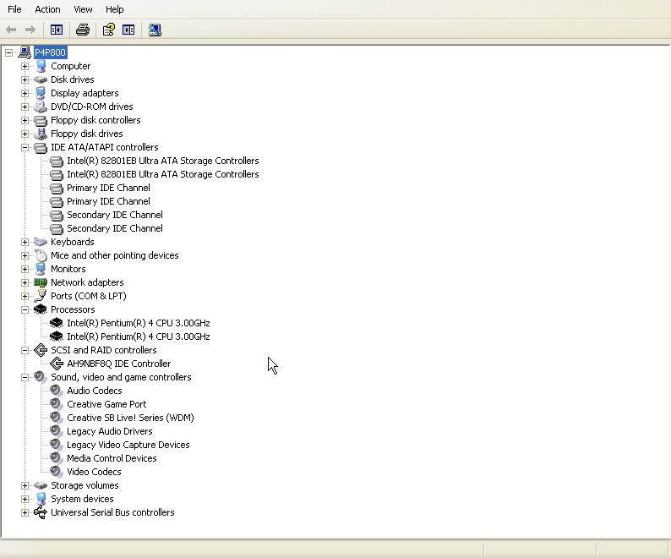Screen dimensions: 671x558
Task: Open Properties via the toolbar question-mark sheet icon
Action: pos(109,30)
